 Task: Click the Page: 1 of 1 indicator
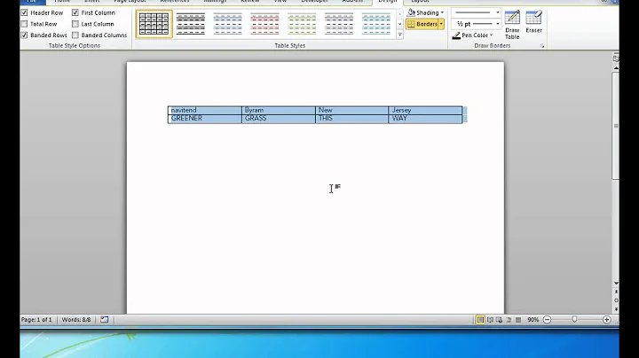(x=36, y=320)
